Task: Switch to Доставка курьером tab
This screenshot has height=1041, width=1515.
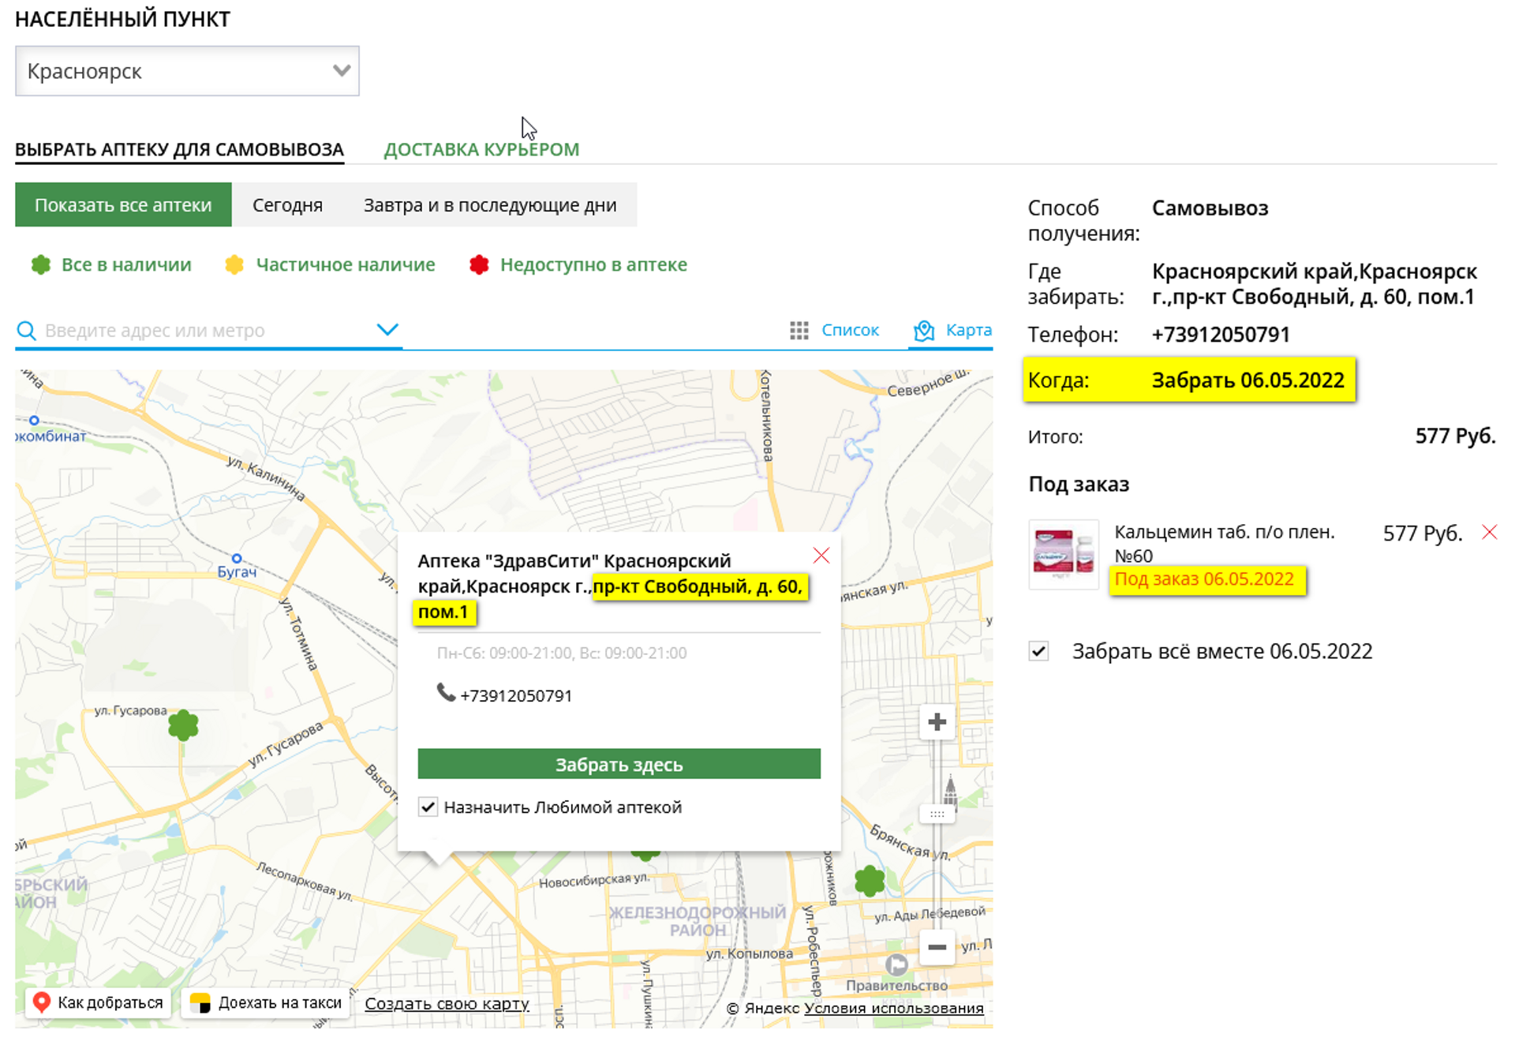Action: (x=481, y=149)
